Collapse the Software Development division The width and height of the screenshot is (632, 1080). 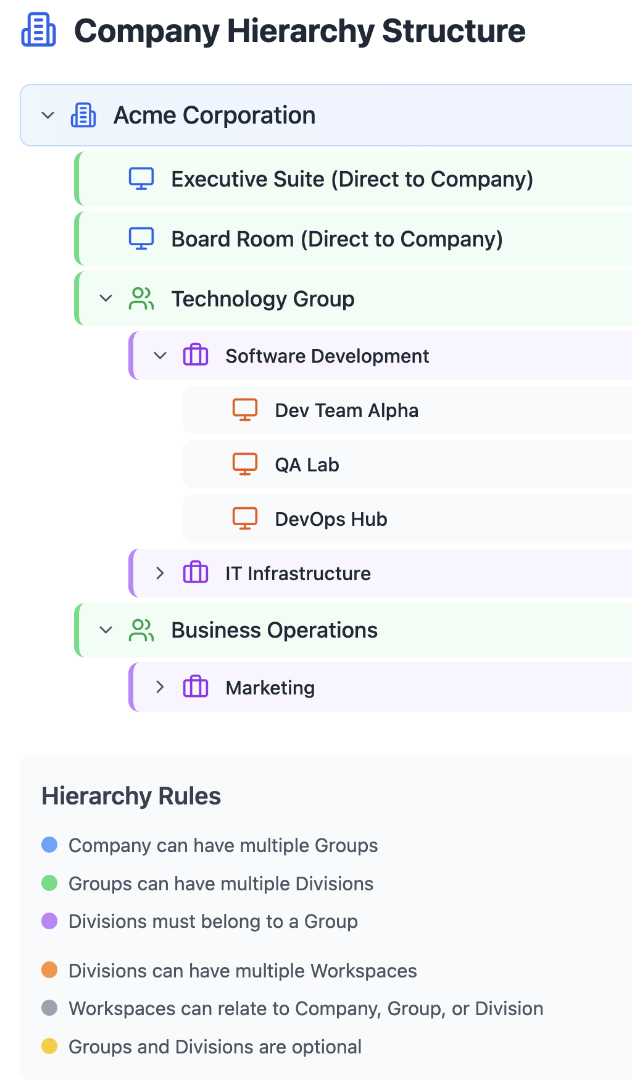point(160,355)
